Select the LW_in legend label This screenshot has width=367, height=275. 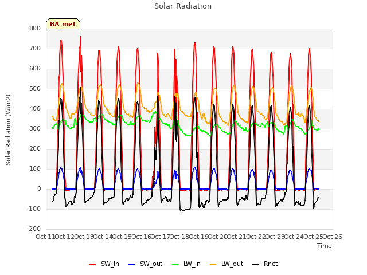pos(192,264)
